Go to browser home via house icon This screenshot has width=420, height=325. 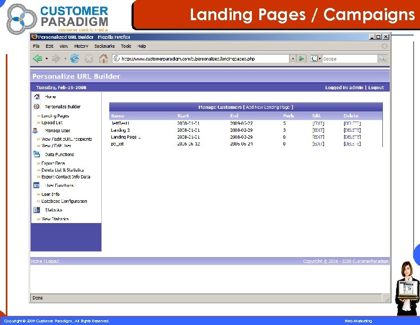103,58
